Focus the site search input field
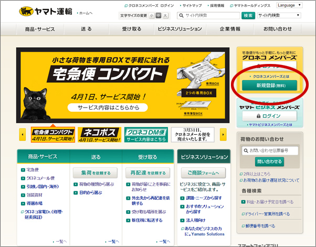Image resolution: width=316 pixels, height=247 pixels. (x=208, y=16)
